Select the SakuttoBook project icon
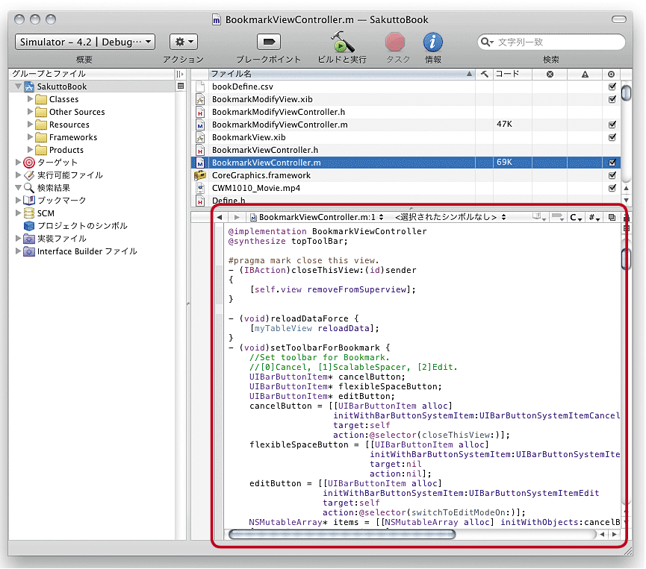The width and height of the screenshot is (646, 569). click(29, 87)
